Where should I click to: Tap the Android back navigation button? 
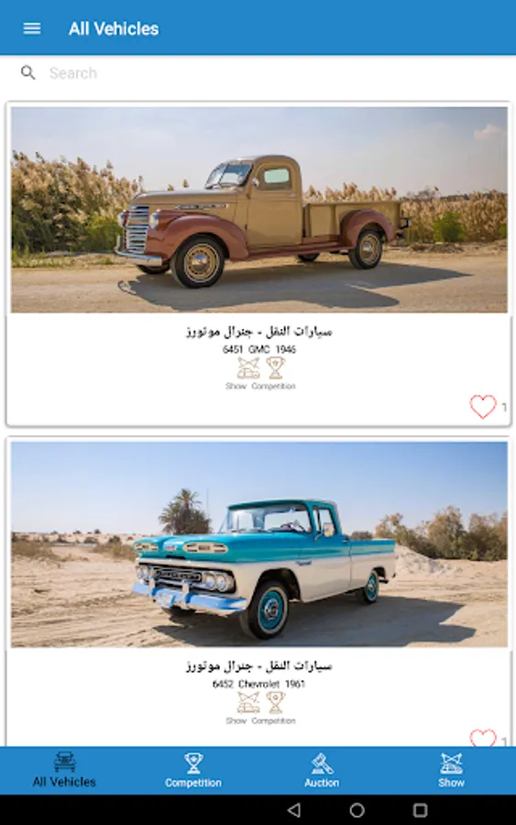[x=294, y=809]
